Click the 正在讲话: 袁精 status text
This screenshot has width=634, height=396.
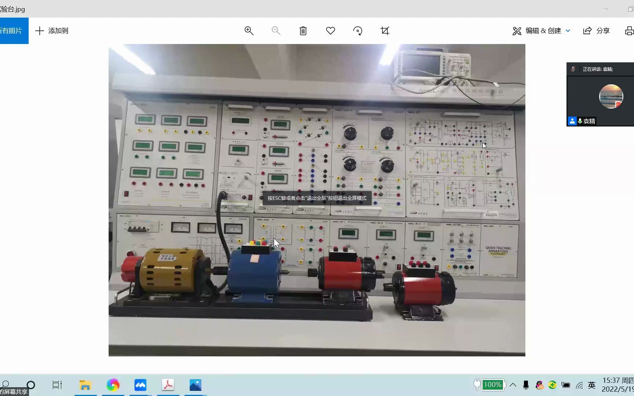click(598, 69)
